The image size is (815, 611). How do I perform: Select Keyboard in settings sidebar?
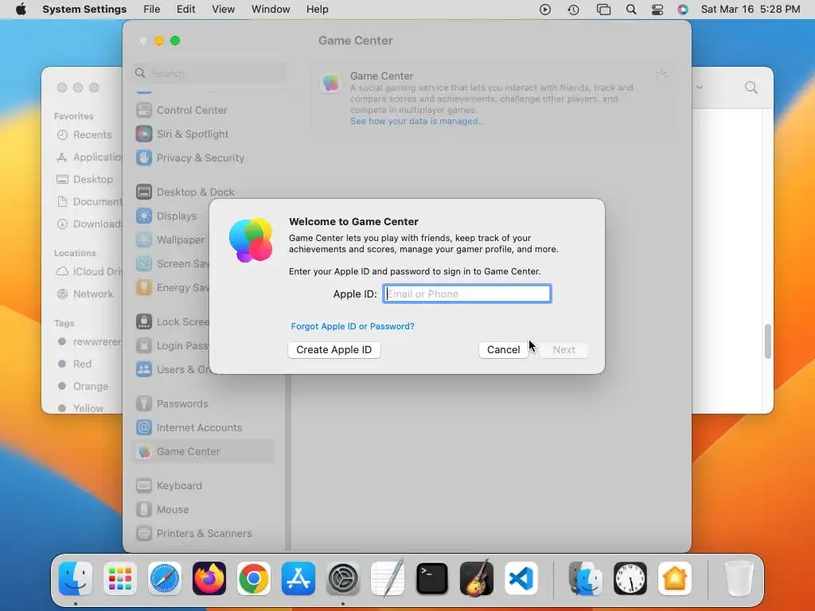tap(203, 486)
